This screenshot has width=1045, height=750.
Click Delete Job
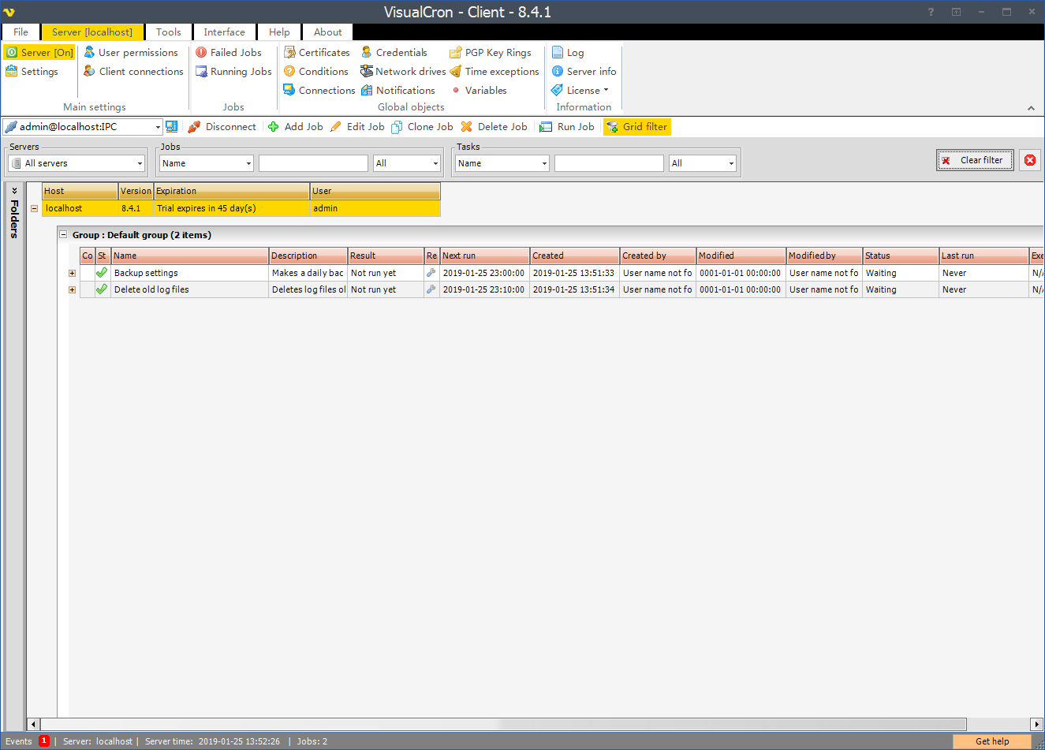point(494,126)
